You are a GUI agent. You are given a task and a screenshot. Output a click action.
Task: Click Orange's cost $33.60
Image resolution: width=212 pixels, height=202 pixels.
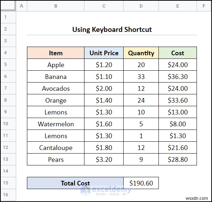coord(178,100)
